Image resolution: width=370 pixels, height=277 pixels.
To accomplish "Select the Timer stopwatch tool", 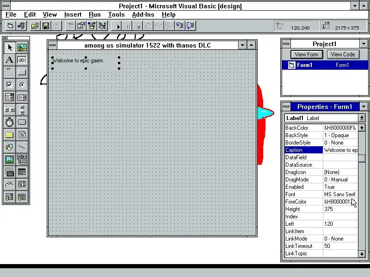I will coord(10,122).
